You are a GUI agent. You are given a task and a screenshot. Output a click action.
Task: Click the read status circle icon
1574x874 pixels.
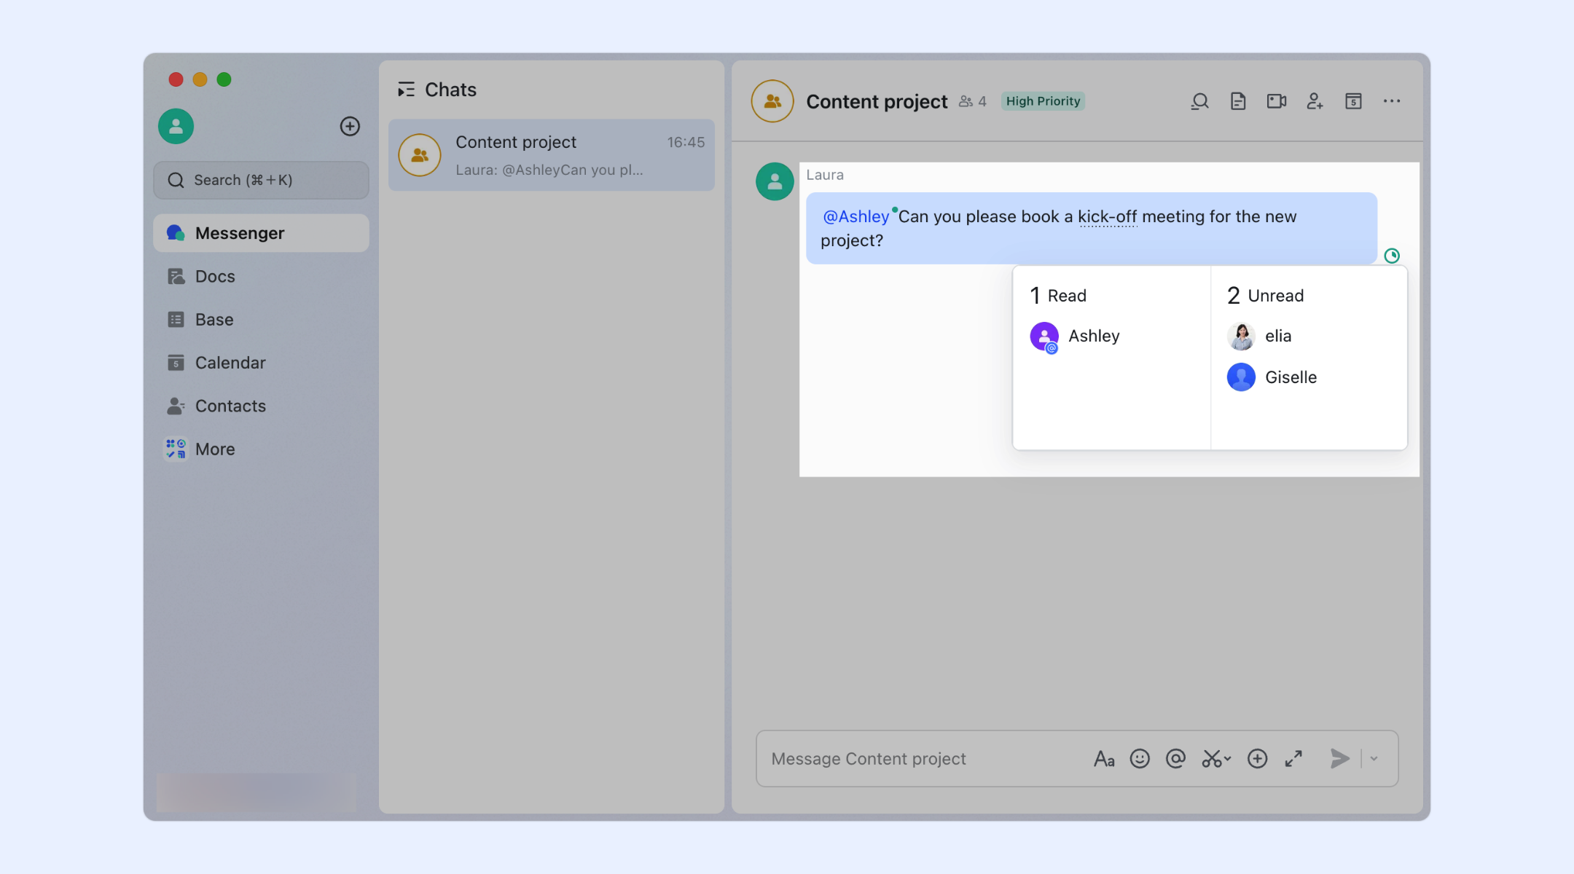tap(1392, 256)
